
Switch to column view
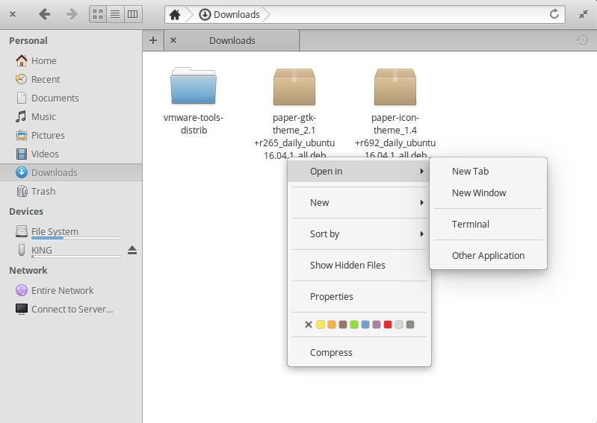(132, 14)
